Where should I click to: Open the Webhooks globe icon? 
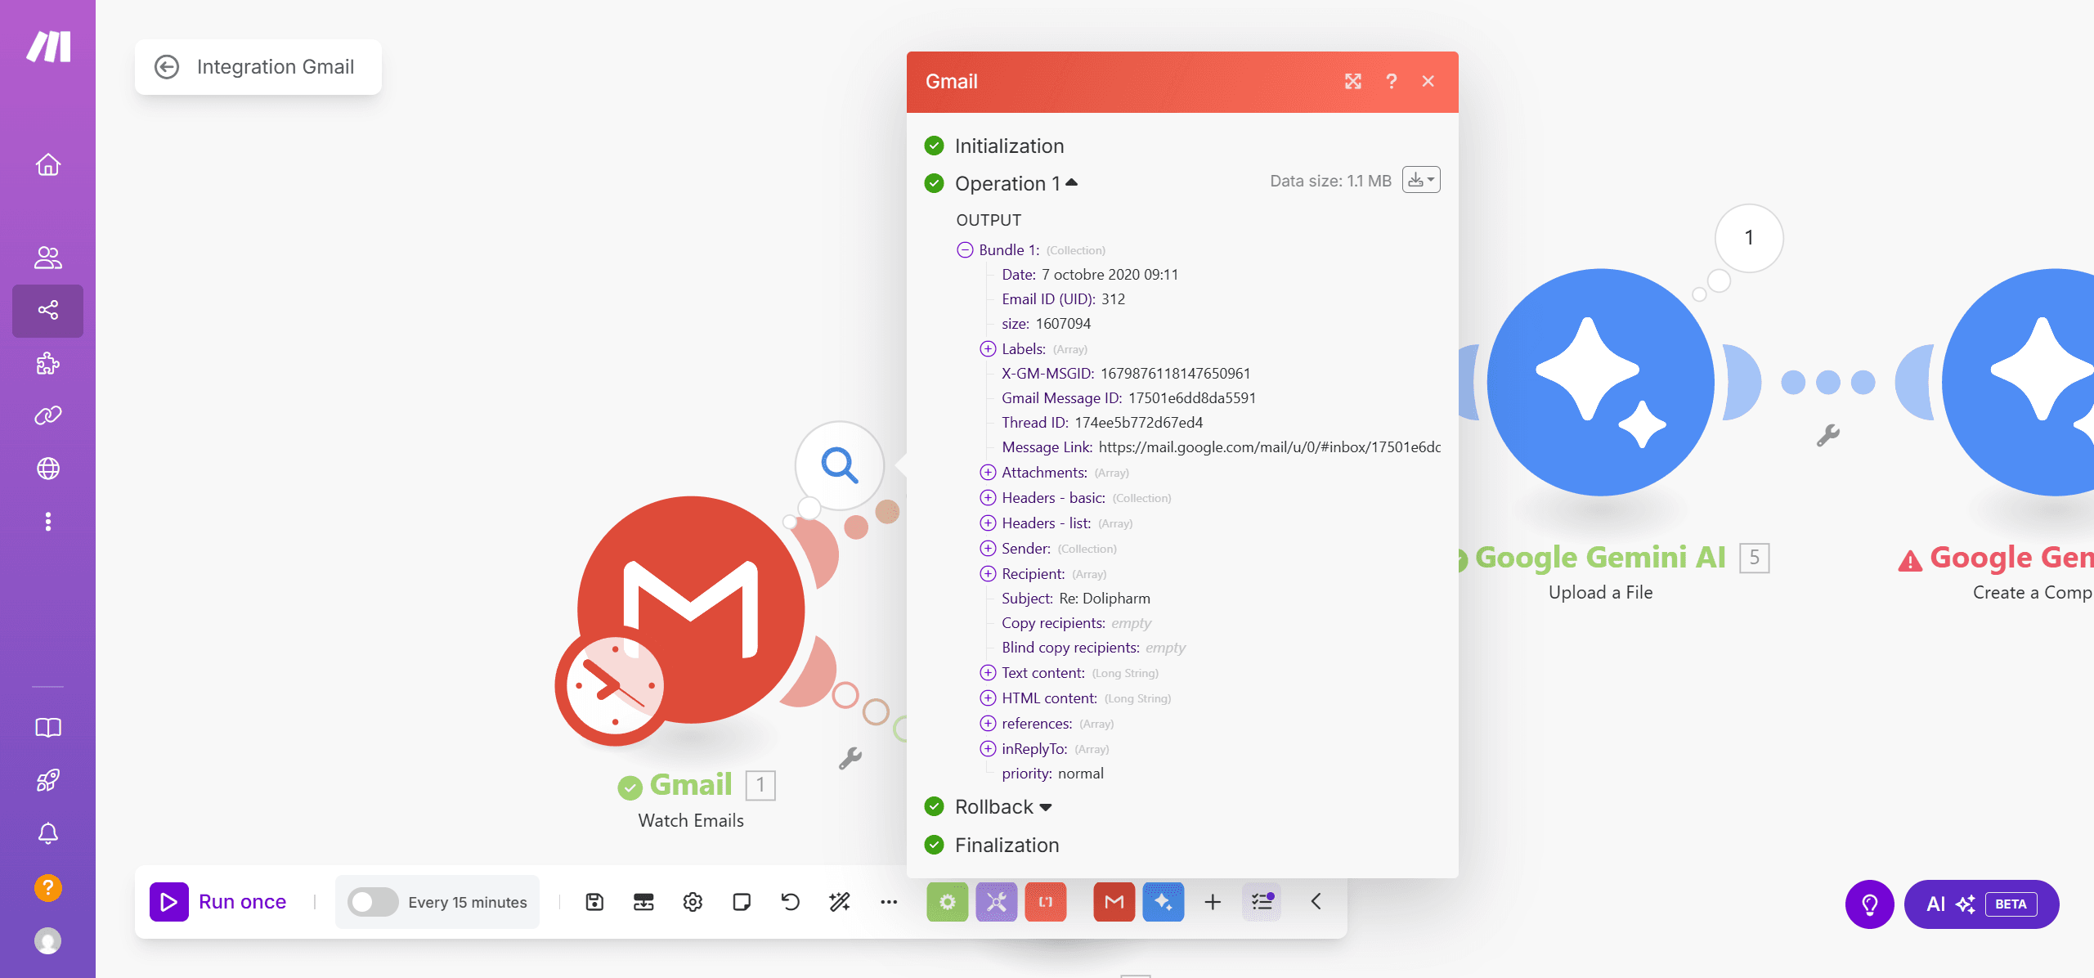(x=48, y=469)
